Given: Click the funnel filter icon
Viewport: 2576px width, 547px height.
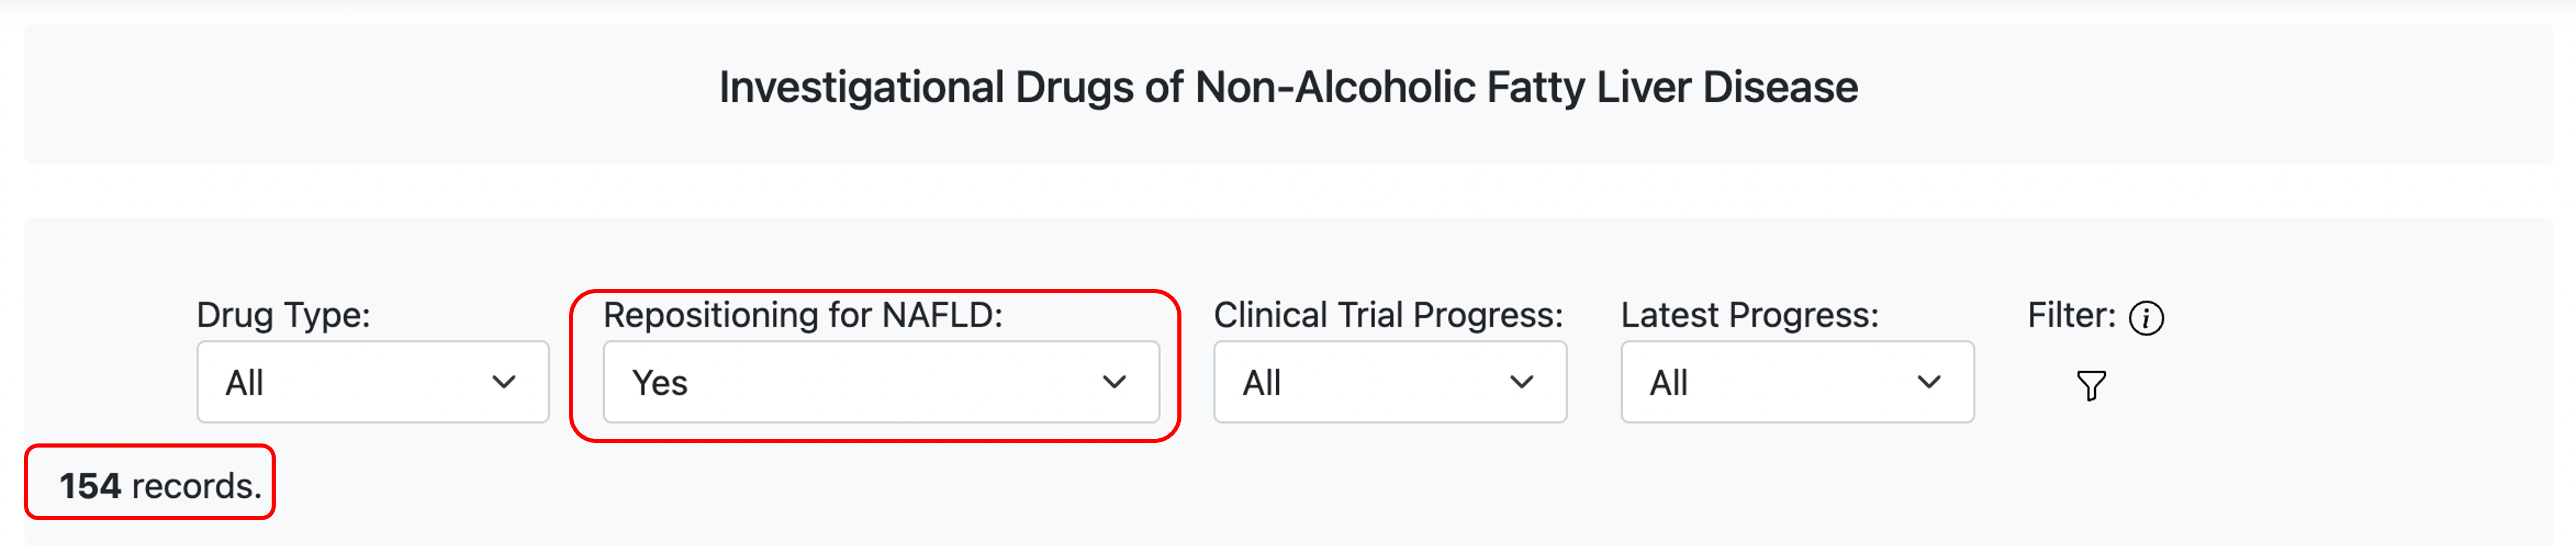Looking at the screenshot, I should tap(2091, 385).
